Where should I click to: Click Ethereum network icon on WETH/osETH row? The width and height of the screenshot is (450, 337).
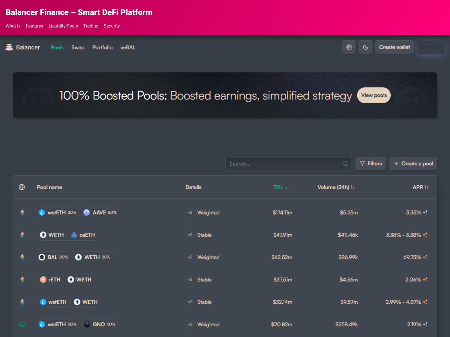click(22, 235)
